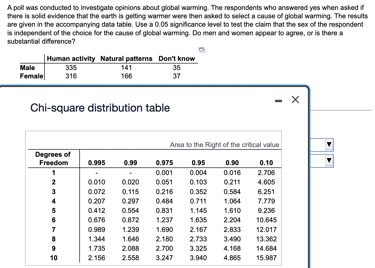Click value 14.684 in row 9
This screenshot has width=375, height=268.
click(x=266, y=248)
